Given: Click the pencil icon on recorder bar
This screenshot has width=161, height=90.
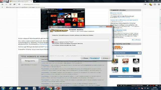Looking at the screenshot, I should point(147,85).
